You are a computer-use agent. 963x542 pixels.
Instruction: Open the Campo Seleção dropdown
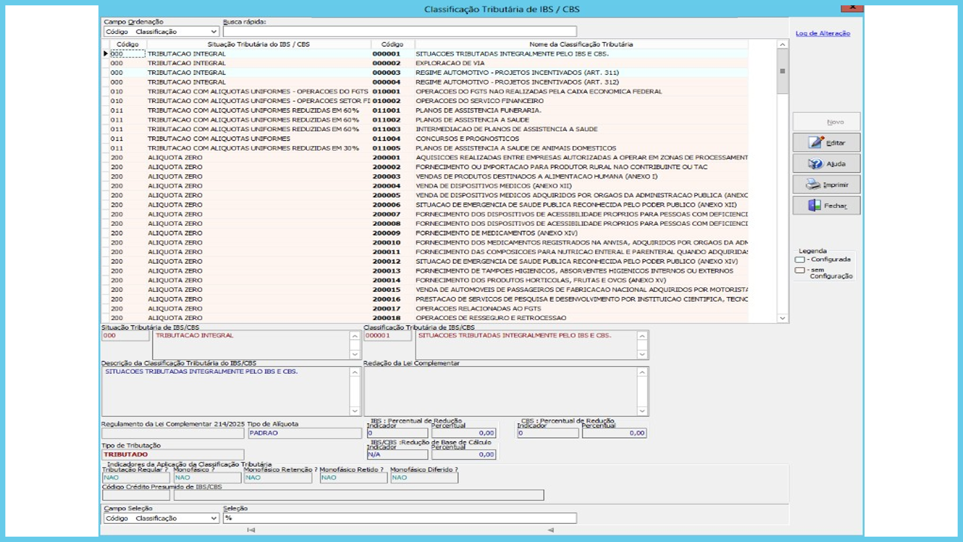tap(213, 518)
